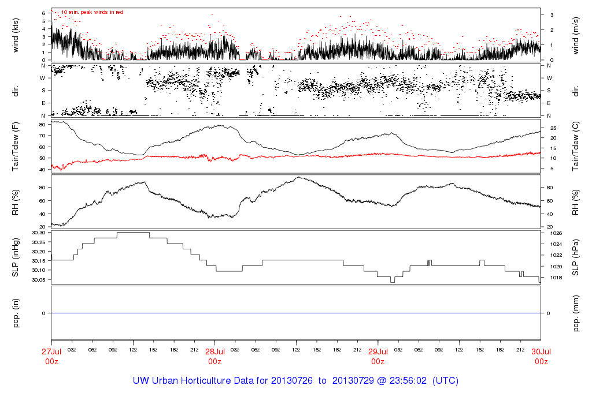Click the 'wind (kts)' axis label
The width and height of the screenshot is (592, 404).
click(x=16, y=35)
